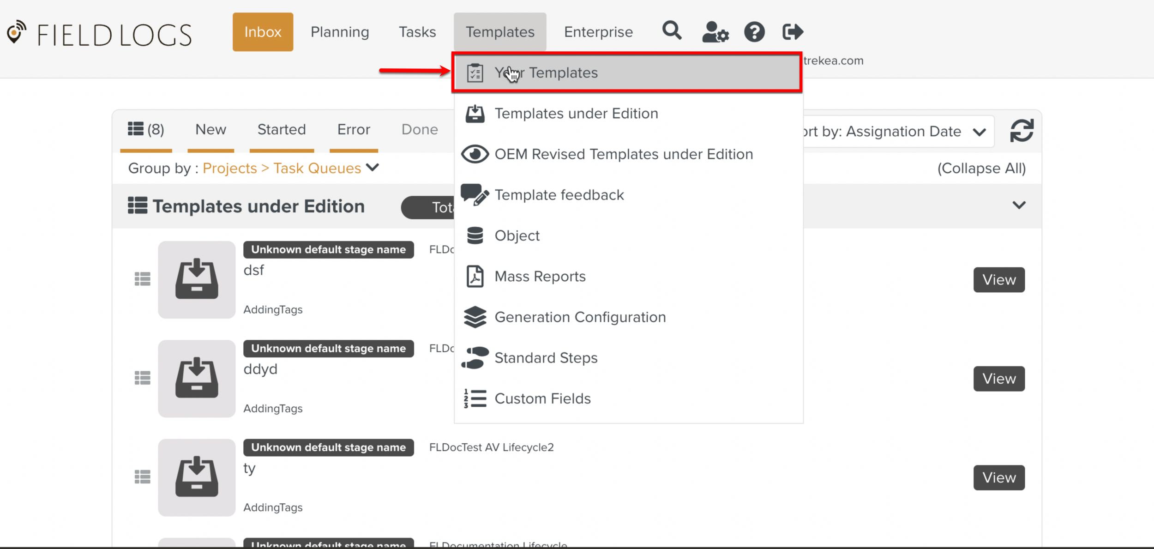Click View for the dsf template

(x=998, y=279)
